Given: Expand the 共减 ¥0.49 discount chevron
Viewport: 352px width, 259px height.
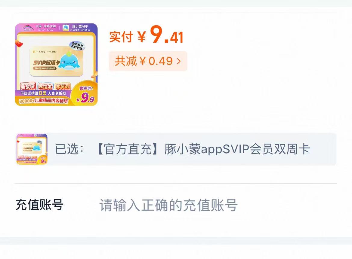Looking at the screenshot, I should click(179, 61).
